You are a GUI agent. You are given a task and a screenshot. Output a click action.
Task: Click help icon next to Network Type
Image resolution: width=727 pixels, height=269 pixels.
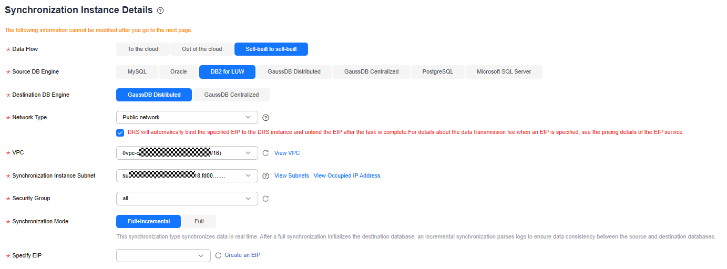point(265,118)
